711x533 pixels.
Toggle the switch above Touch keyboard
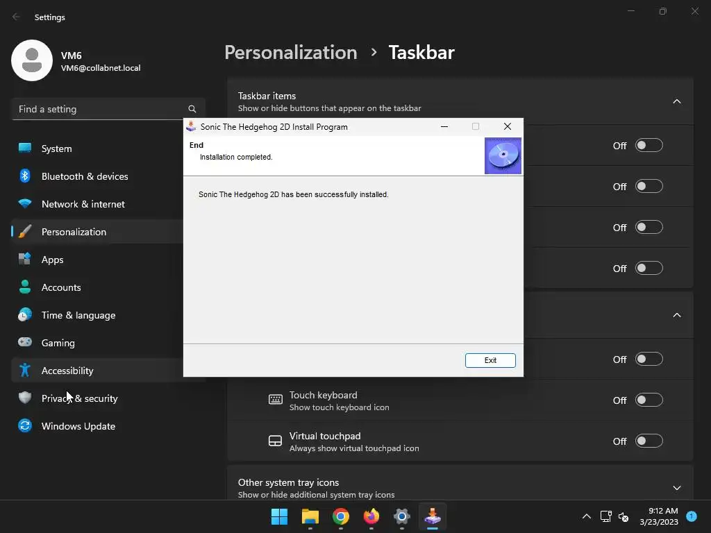coord(649,359)
